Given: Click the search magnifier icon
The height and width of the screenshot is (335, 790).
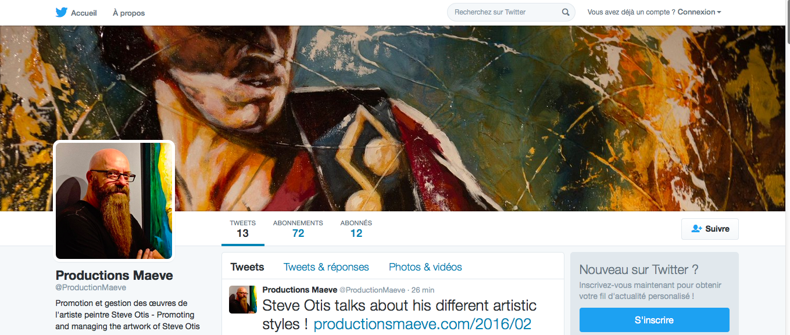Looking at the screenshot, I should [566, 12].
